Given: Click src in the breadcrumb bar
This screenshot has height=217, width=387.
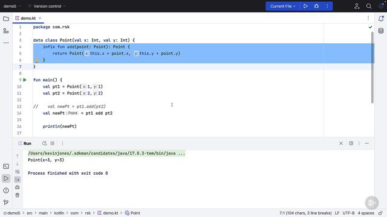Looking at the screenshot, I should point(30,213).
